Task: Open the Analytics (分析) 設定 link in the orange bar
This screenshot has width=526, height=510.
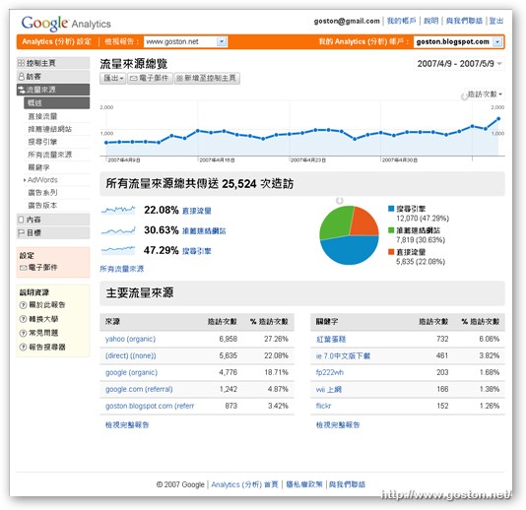Action: [x=56, y=41]
